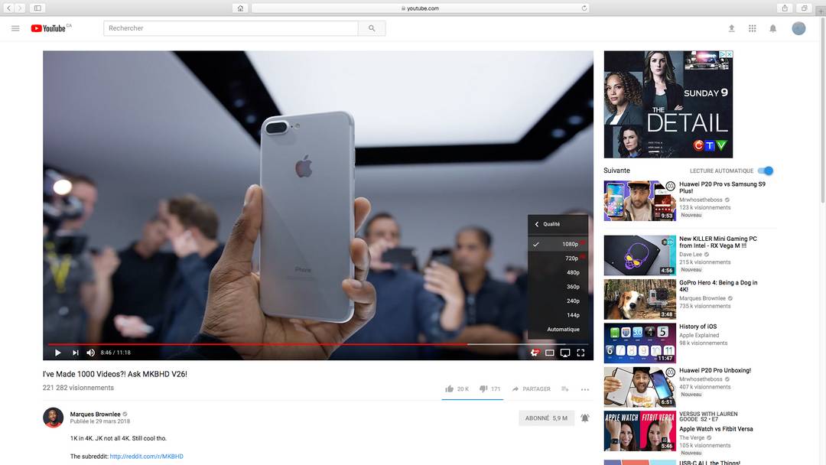
Task: Select 144p quality
Action: (558, 315)
